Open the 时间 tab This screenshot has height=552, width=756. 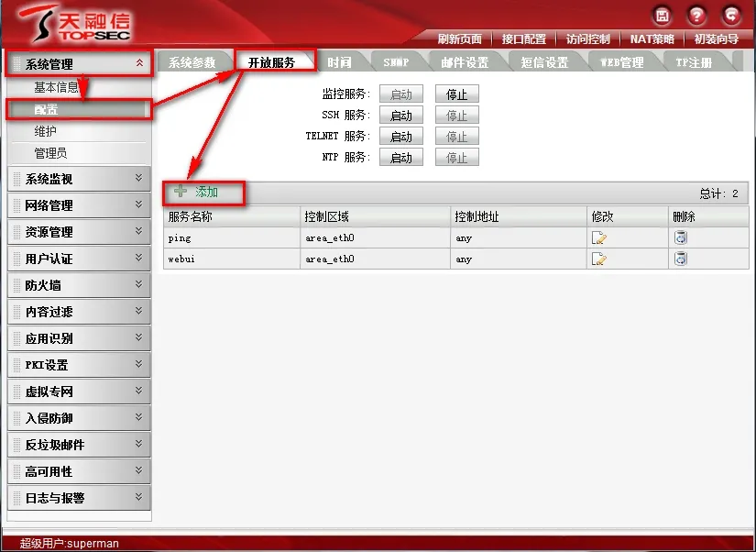[339, 62]
